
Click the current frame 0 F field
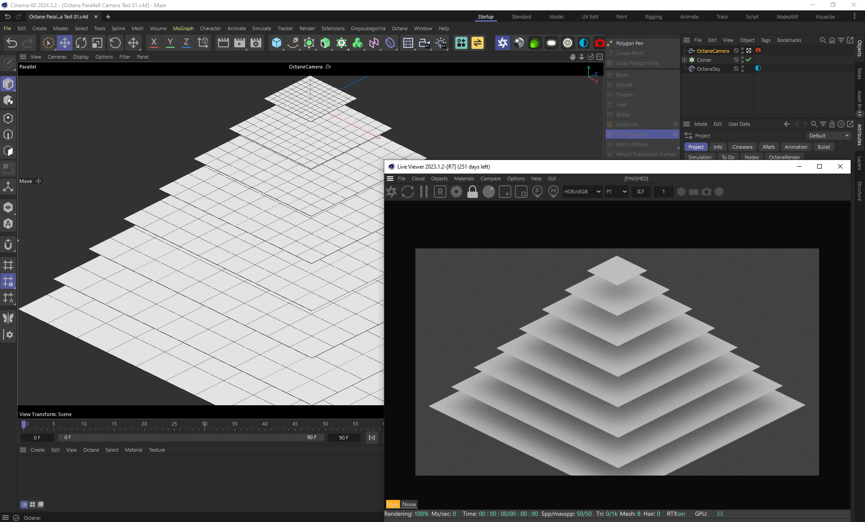coord(37,438)
